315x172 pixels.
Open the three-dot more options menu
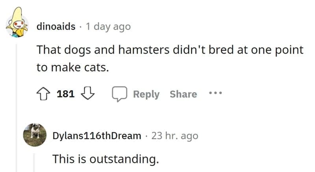click(x=216, y=94)
